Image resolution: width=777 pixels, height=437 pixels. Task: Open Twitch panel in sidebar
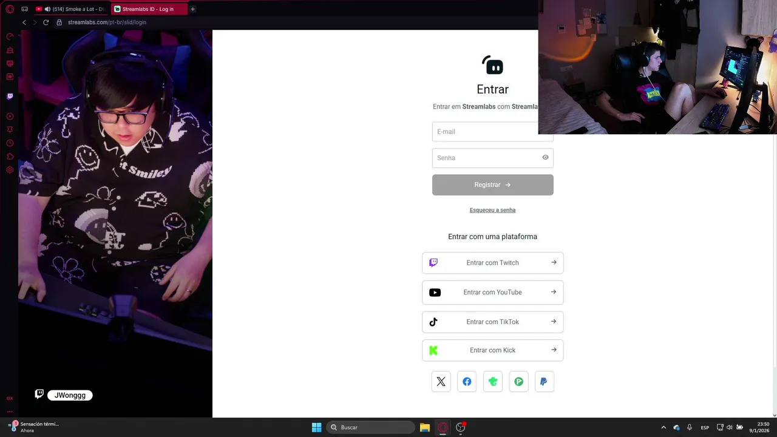10,97
